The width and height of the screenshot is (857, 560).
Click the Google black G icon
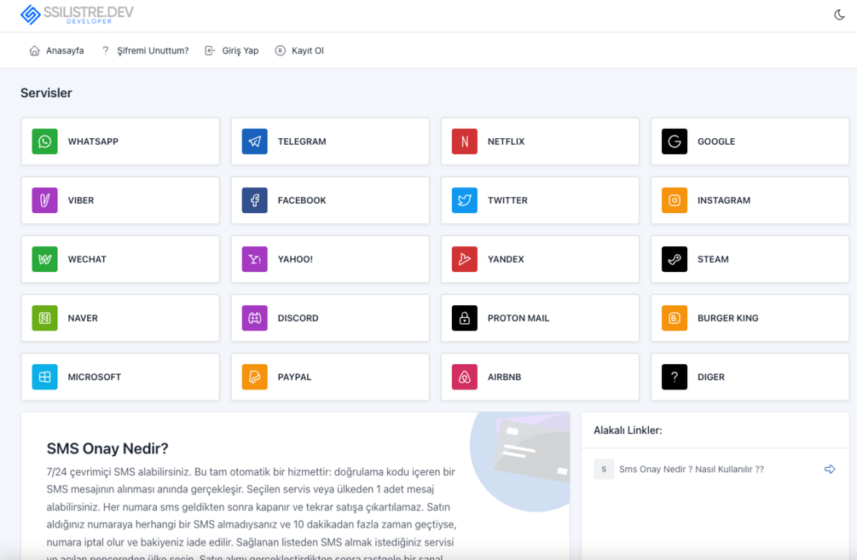click(675, 141)
